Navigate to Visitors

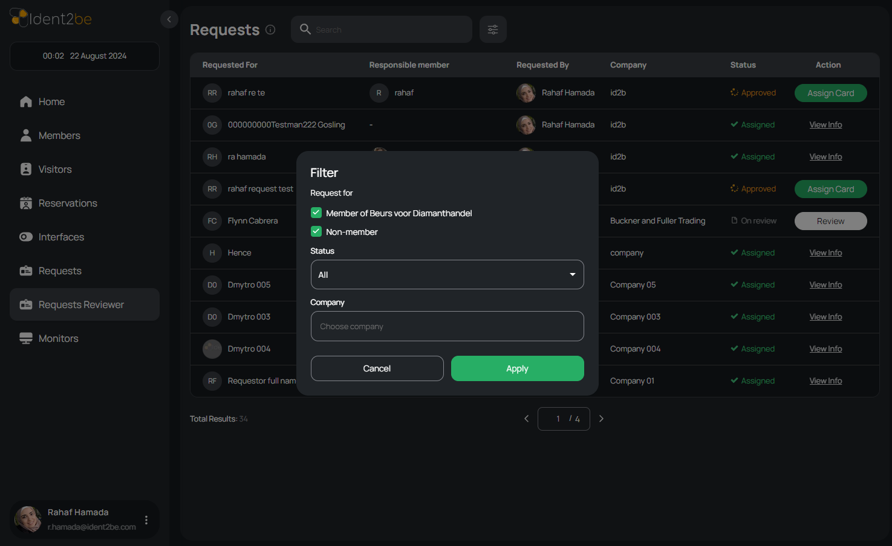[x=85, y=169]
